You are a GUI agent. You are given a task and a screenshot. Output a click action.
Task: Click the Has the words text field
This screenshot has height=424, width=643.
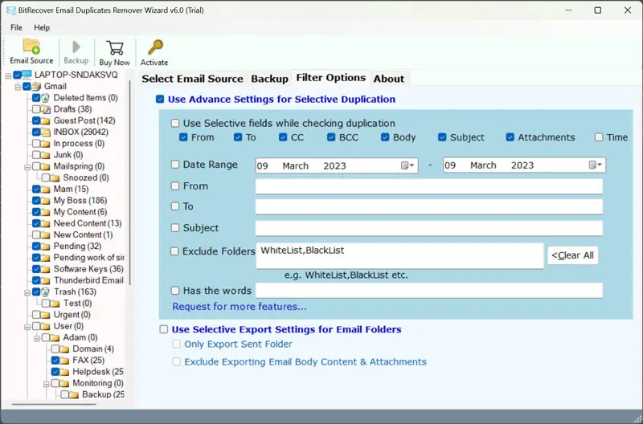point(429,291)
